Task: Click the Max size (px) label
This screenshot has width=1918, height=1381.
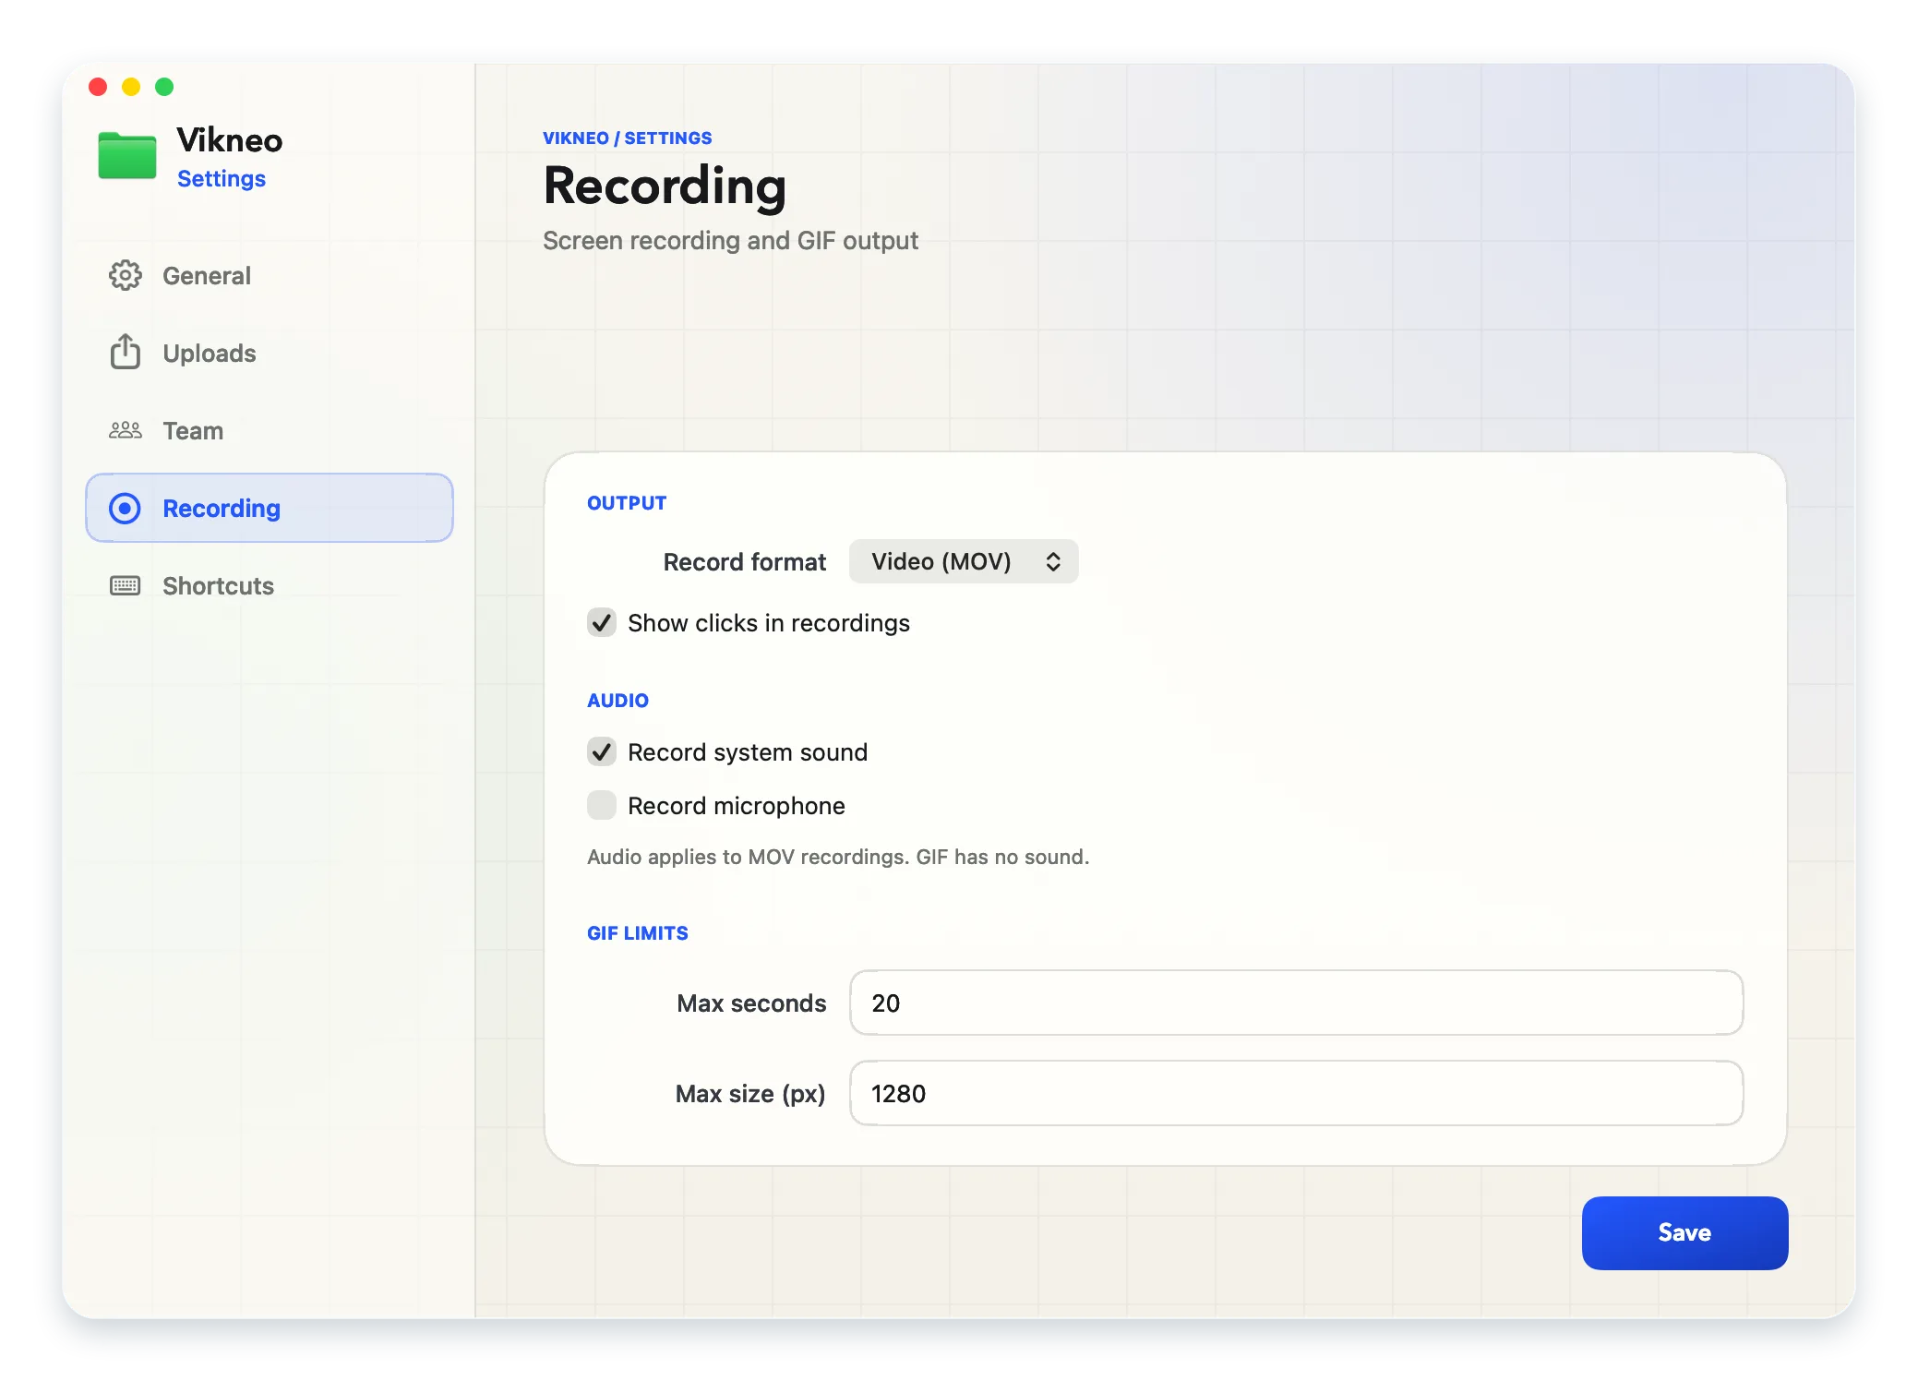Action: pyautogui.click(x=750, y=1094)
